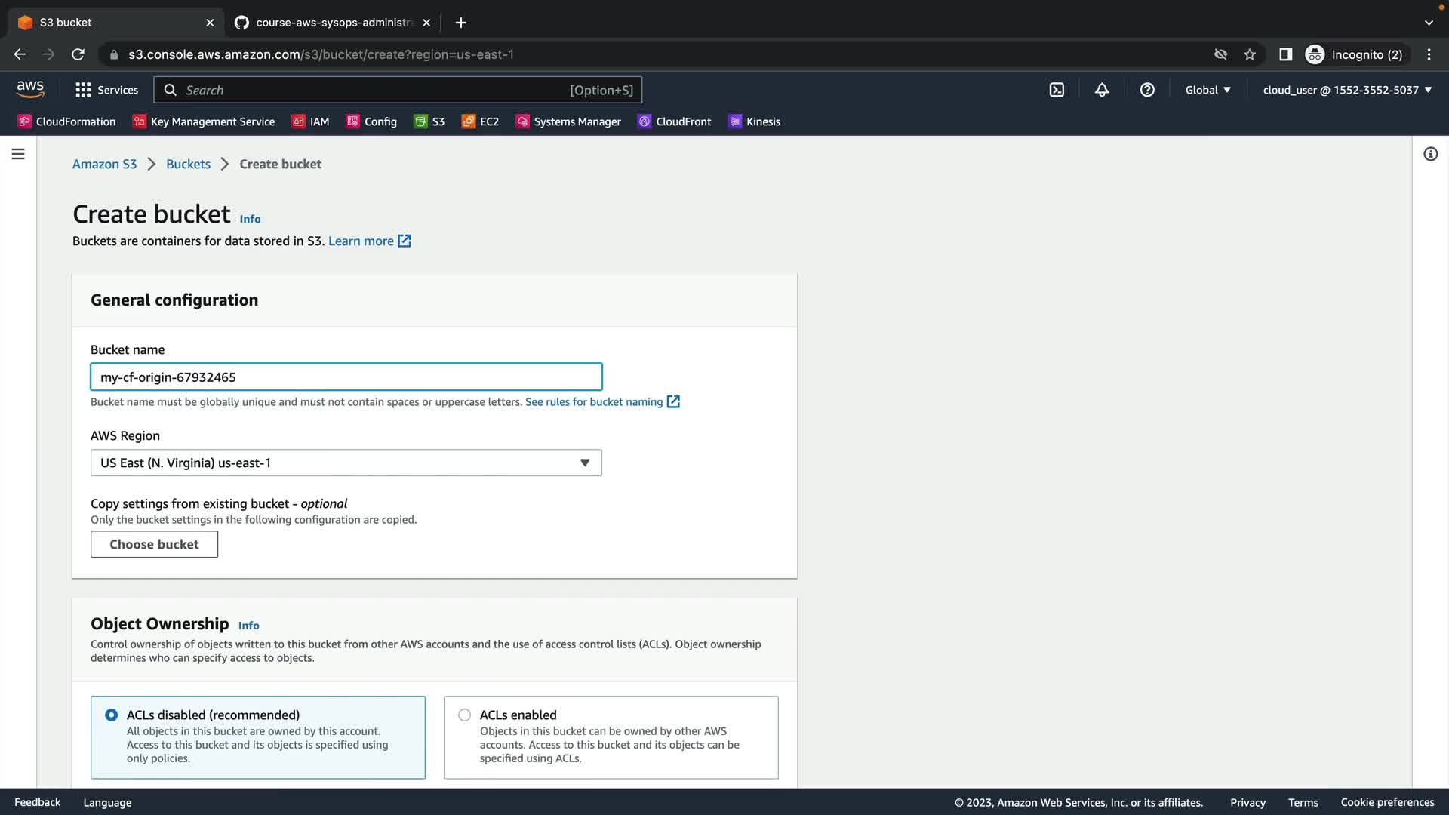The image size is (1449, 815).
Task: Open AWS CloudShell icon in header
Action: 1057,90
